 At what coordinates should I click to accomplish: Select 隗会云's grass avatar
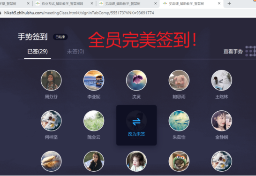[x=94, y=121]
